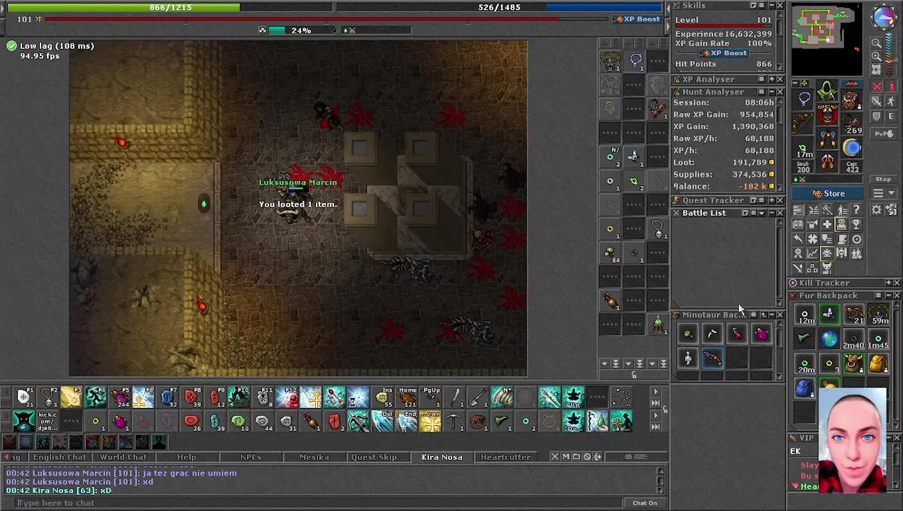Image resolution: width=903 pixels, height=511 pixels.
Task: Open the Battle List filter dropdown arrow
Action: tap(762, 213)
